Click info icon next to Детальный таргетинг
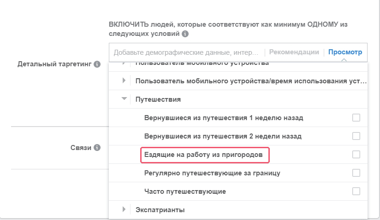The width and height of the screenshot is (380, 220). [x=97, y=64]
